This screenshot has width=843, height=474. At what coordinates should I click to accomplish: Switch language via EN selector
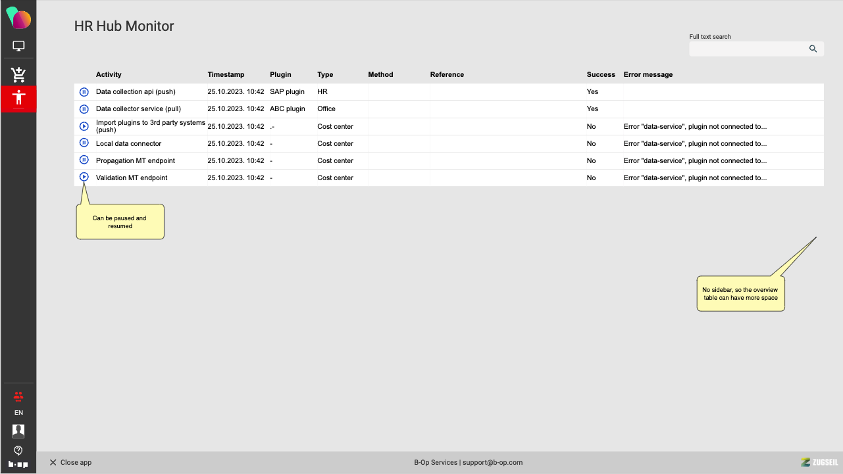point(18,413)
